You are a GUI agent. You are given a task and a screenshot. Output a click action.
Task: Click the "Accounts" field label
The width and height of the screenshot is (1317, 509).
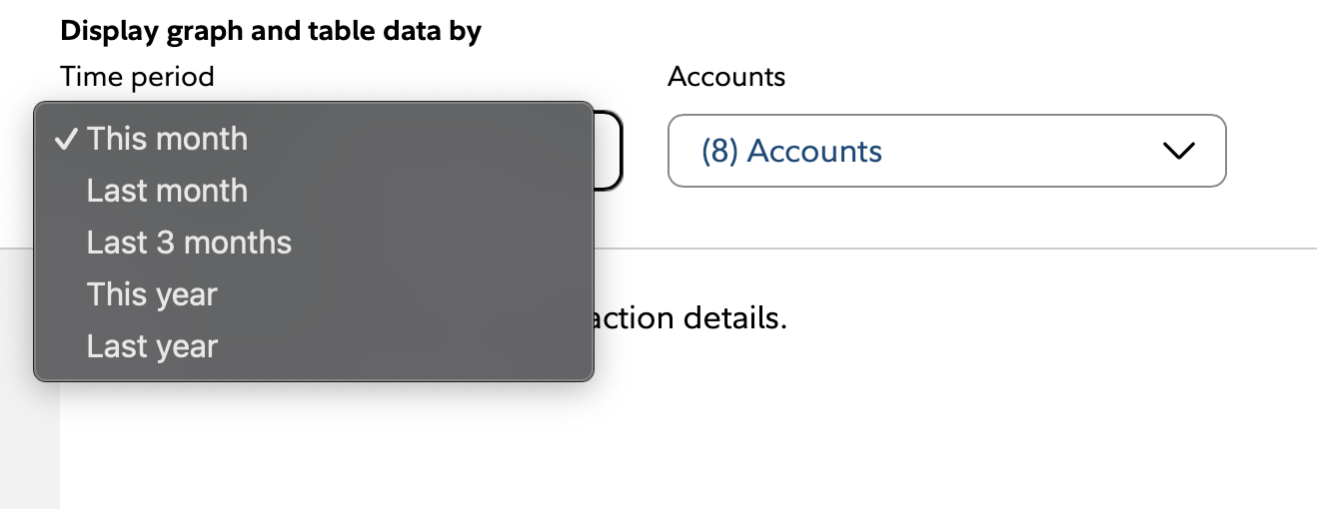click(x=726, y=76)
